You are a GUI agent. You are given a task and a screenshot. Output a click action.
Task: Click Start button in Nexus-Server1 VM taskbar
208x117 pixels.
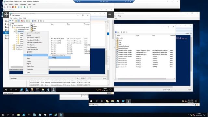pos(6,90)
